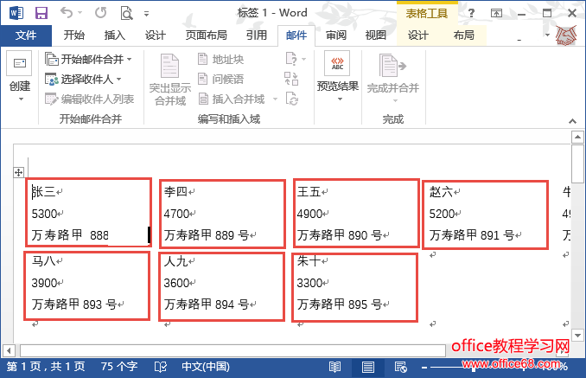Click horizontal scrollbar left arrow
The image size is (586, 378).
9,351
